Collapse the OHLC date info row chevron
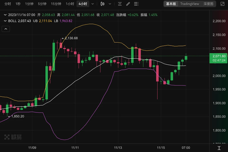The height and width of the screenshot is (152, 228). (5, 15)
